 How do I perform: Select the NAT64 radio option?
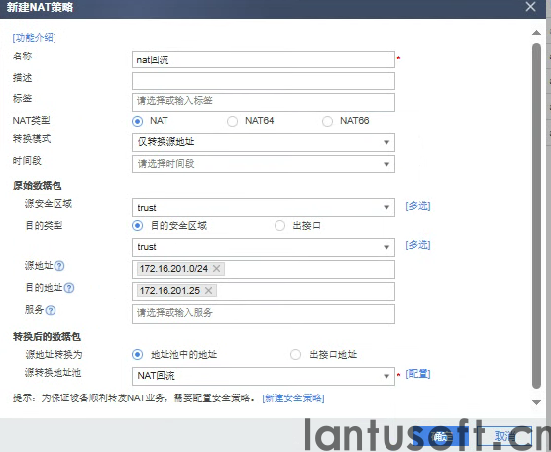pos(232,121)
